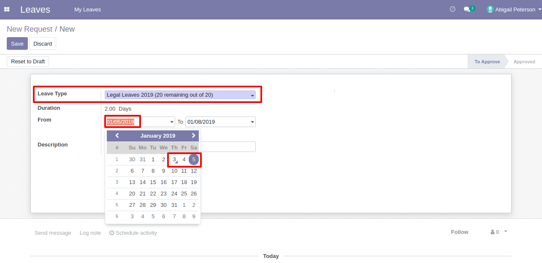Select January 28 in calendar
Viewport: 542px width, 263px height.
pos(143,205)
